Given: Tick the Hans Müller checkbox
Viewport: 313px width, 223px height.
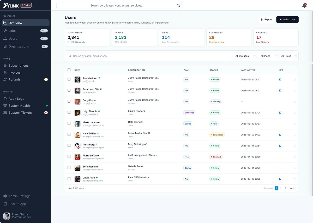Looking at the screenshot, I should pyautogui.click(x=69, y=134).
